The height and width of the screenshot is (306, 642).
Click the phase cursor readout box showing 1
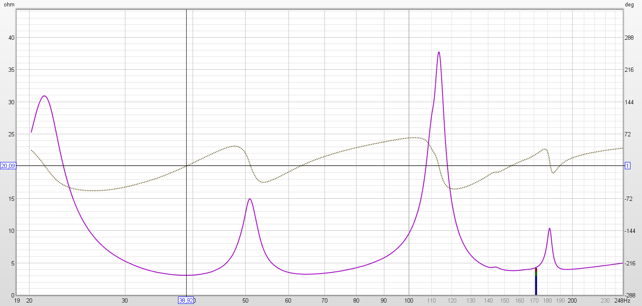pyautogui.click(x=627, y=166)
